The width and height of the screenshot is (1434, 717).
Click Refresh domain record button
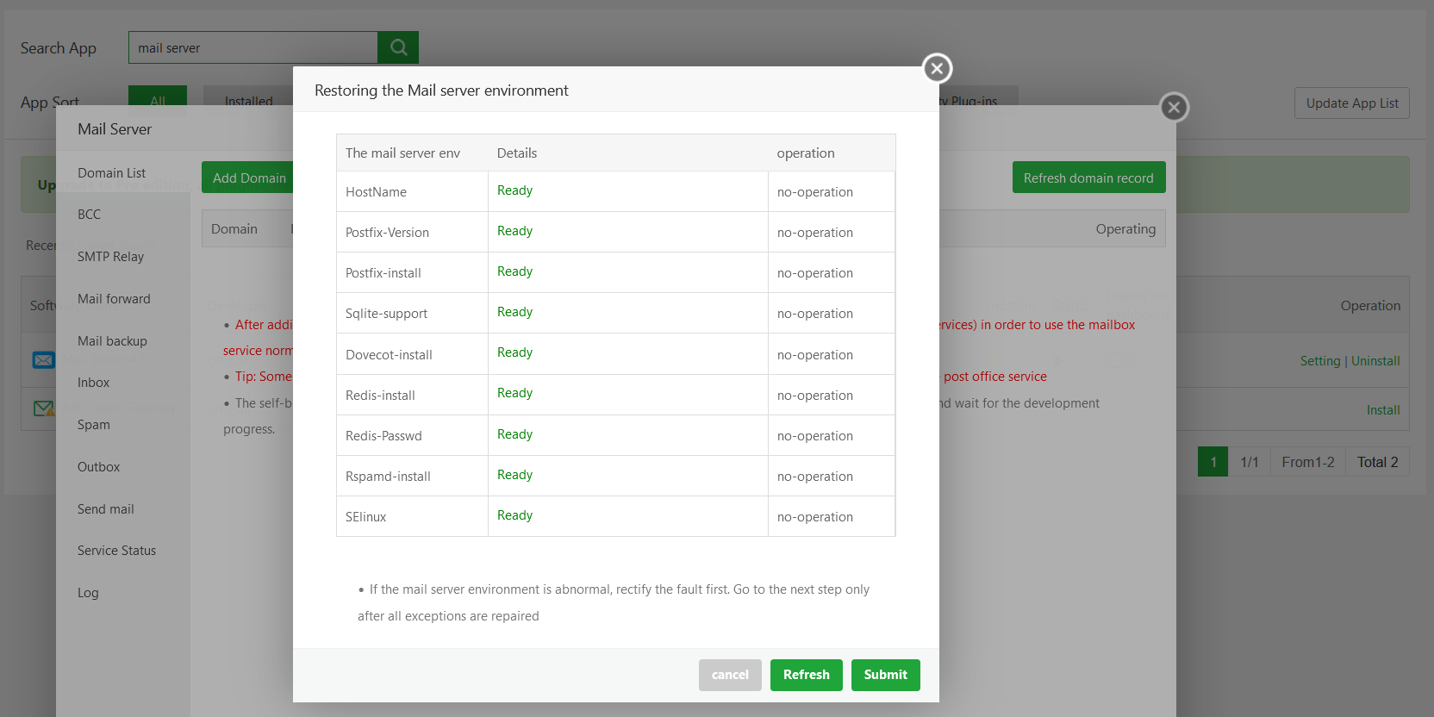tap(1088, 178)
